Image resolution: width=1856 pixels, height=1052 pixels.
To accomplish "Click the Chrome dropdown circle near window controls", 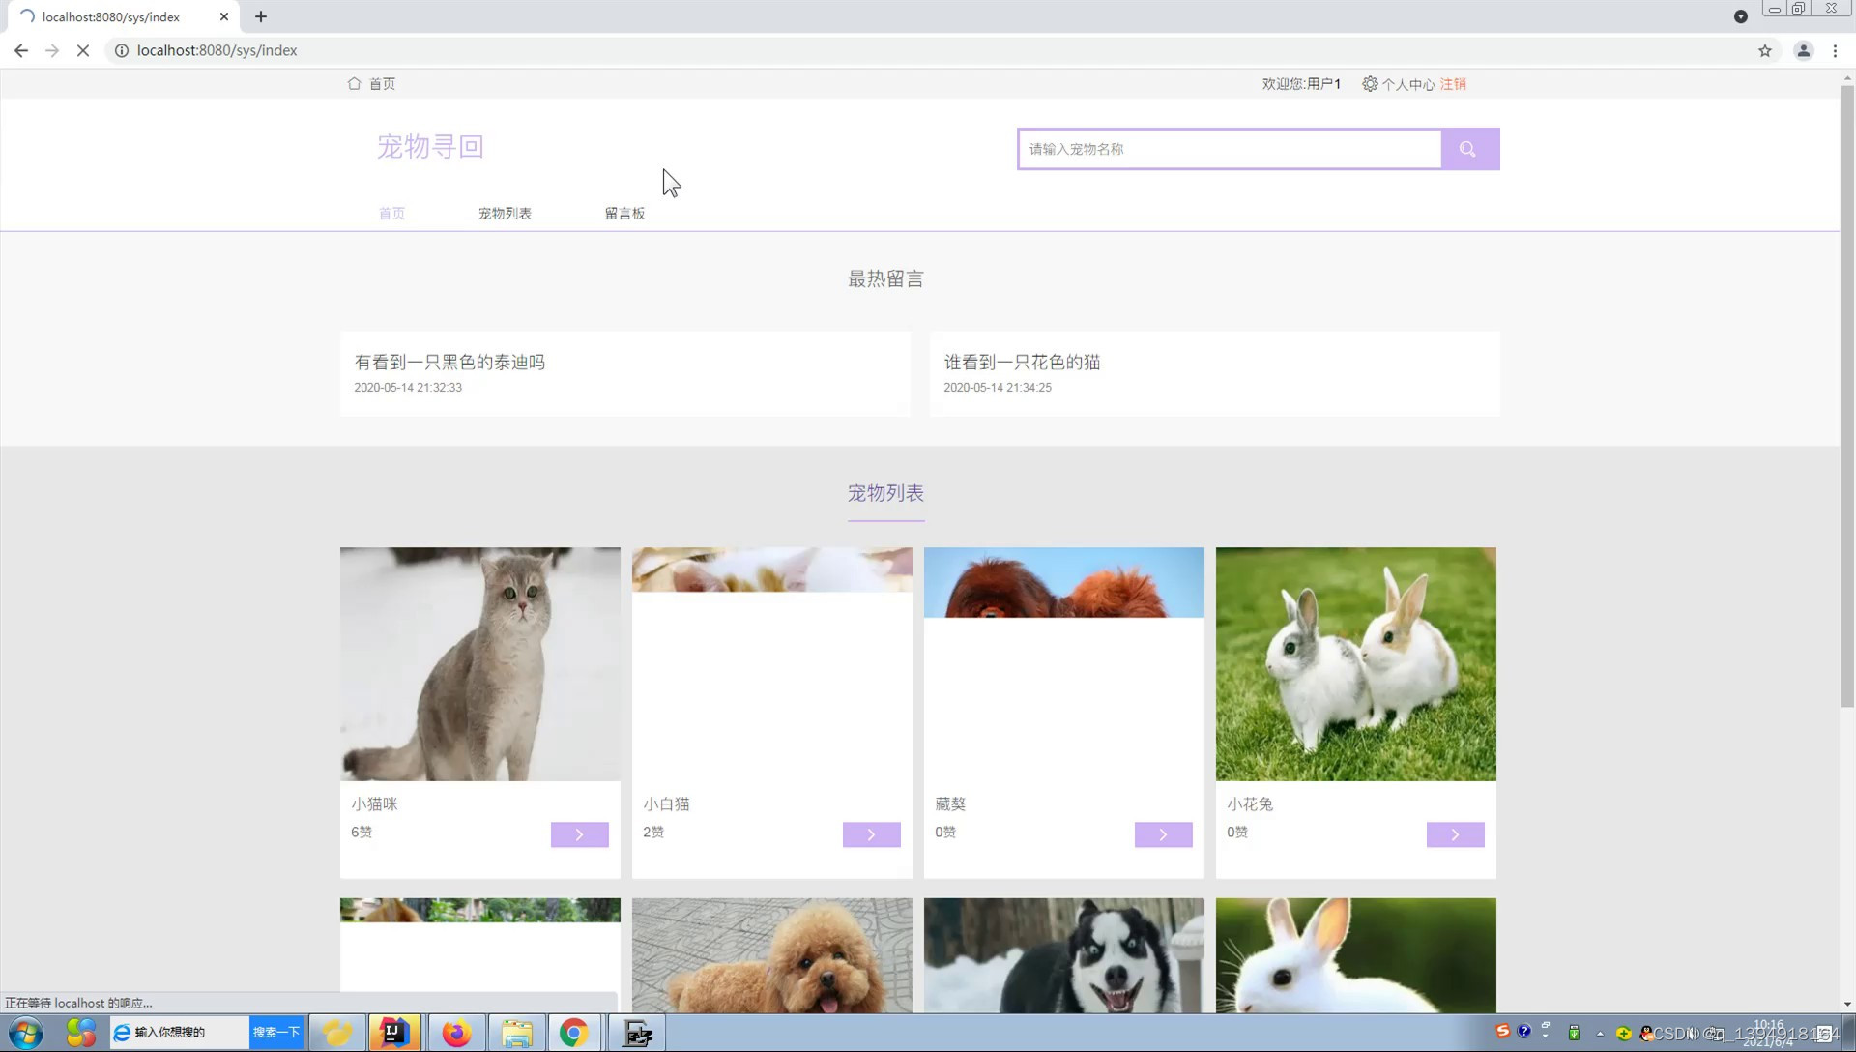I will pos(1740,16).
